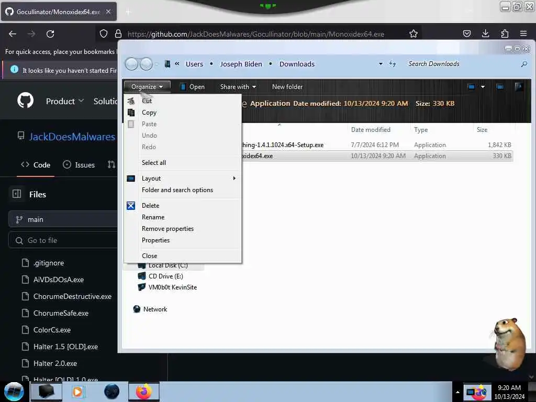This screenshot has height=402, width=536.
Task: Click Explorer back navigation button
Action: 131,64
